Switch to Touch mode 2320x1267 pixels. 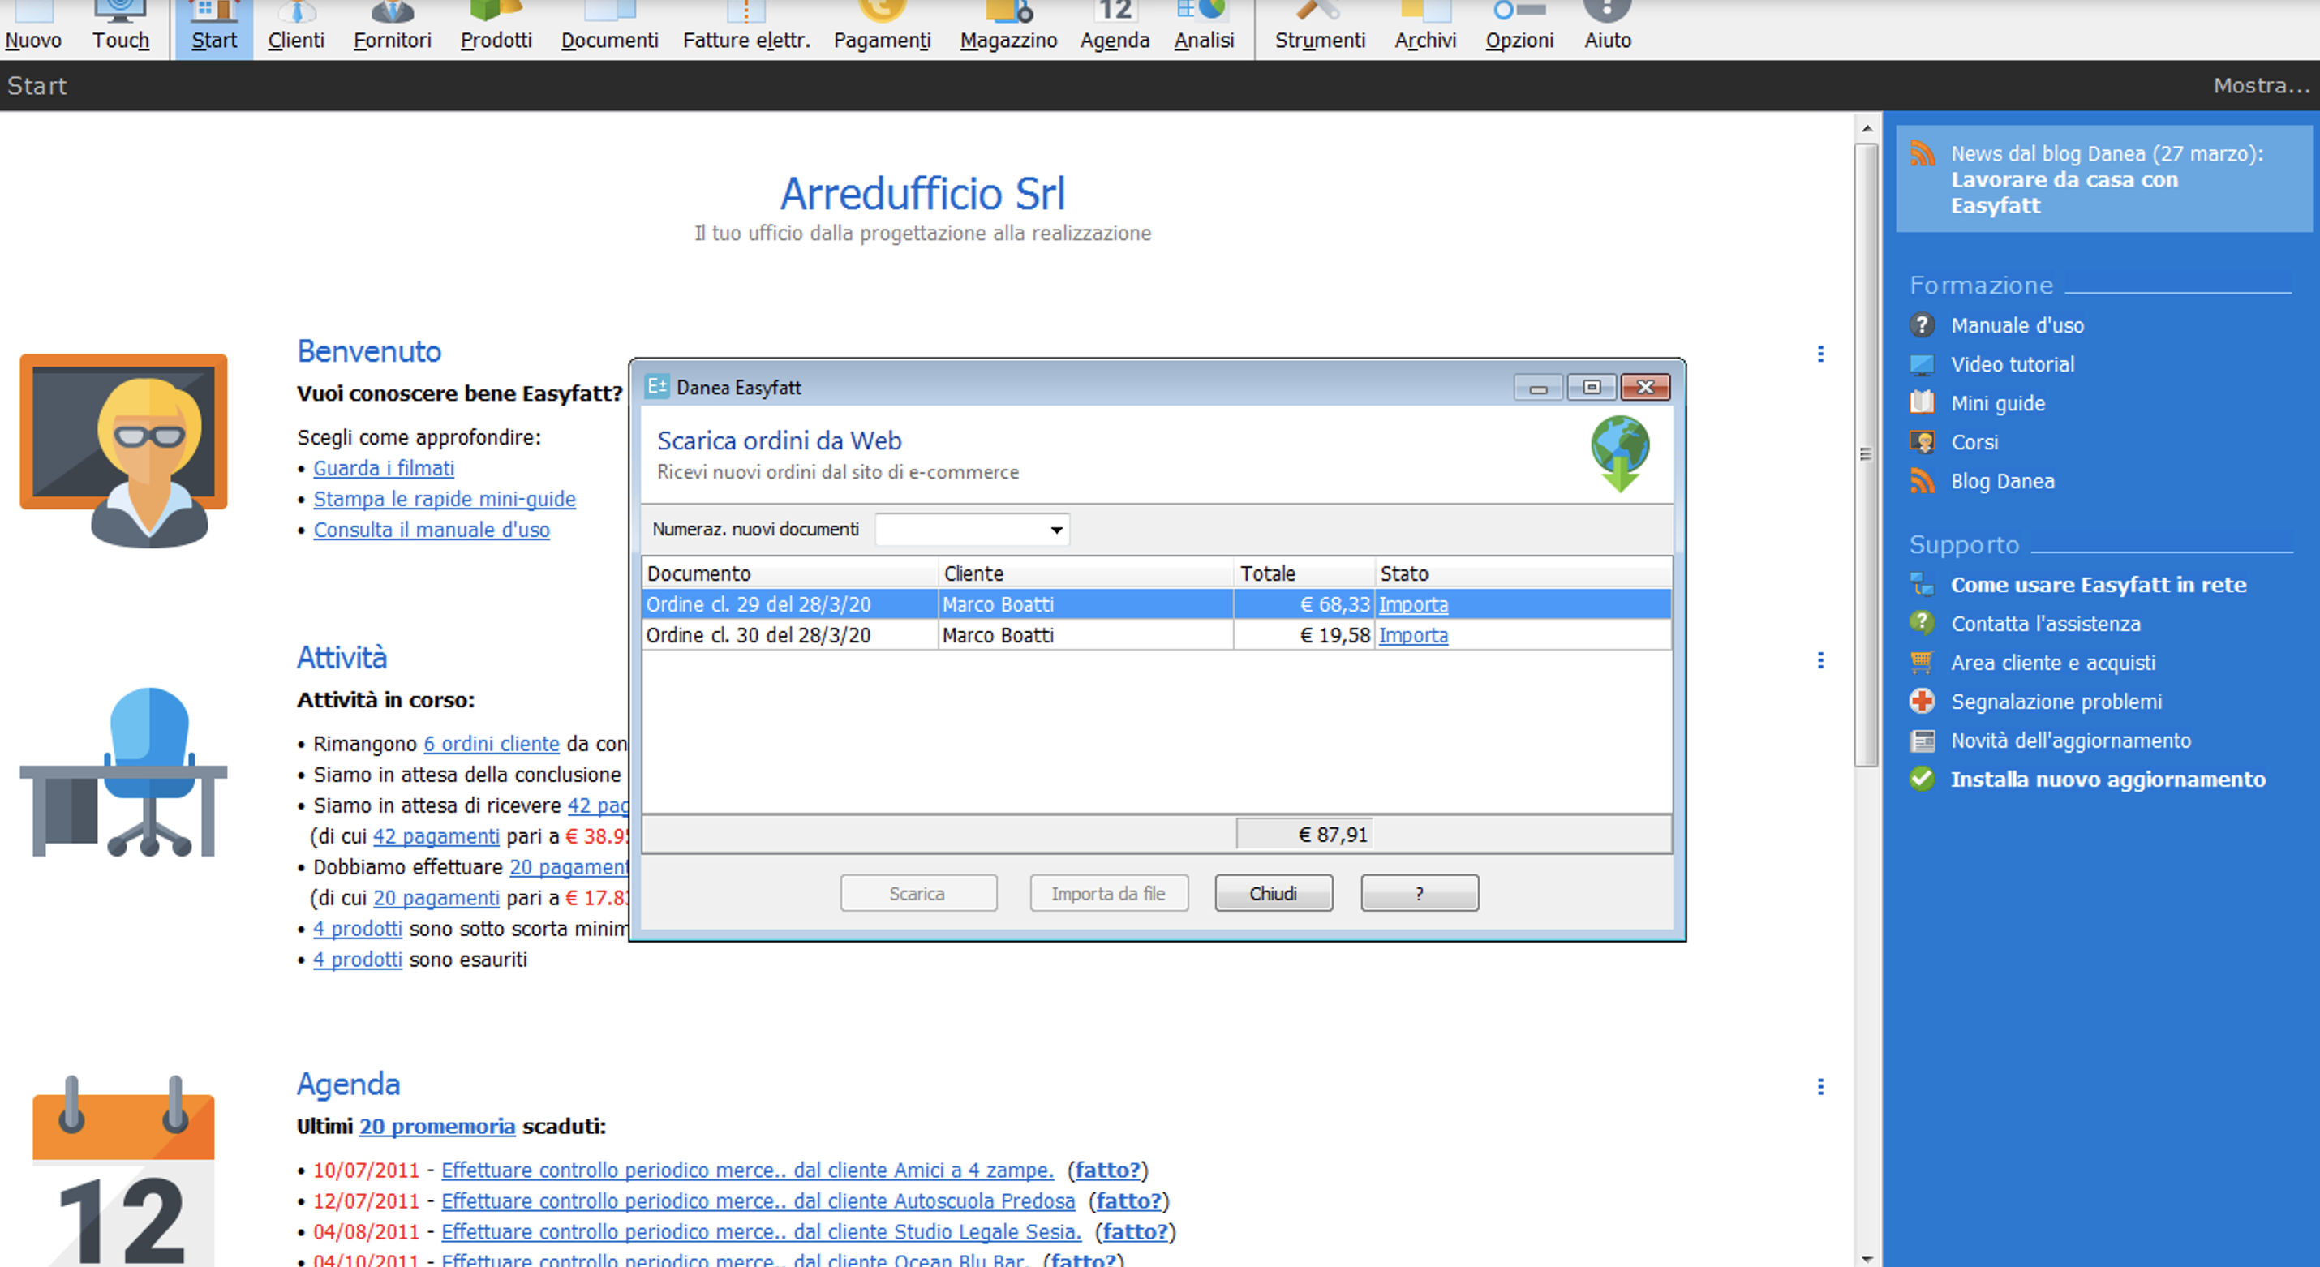click(x=121, y=29)
